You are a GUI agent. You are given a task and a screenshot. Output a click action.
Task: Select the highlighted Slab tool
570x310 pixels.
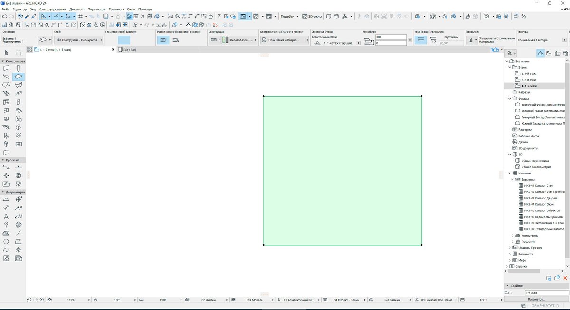19,76
